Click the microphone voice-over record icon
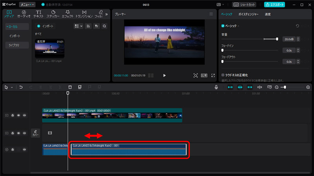 click(216, 87)
